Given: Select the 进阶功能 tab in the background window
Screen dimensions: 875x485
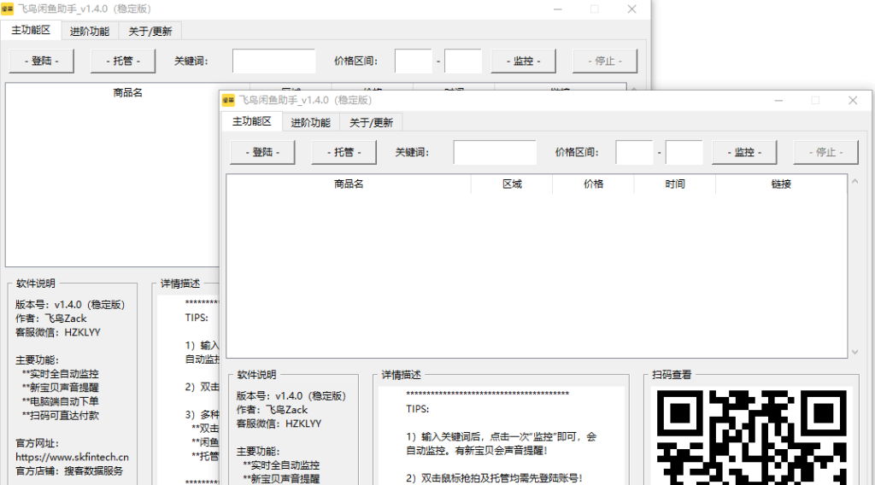Looking at the screenshot, I should (90, 31).
